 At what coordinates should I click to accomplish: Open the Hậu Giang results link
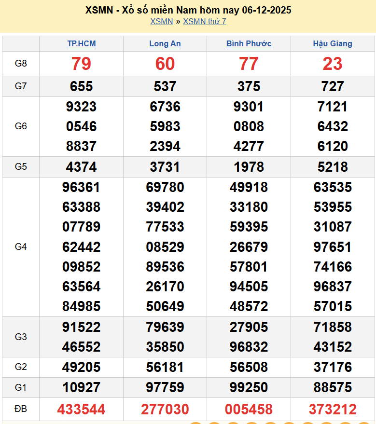333,43
